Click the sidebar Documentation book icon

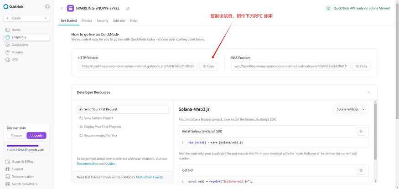click(x=8, y=177)
